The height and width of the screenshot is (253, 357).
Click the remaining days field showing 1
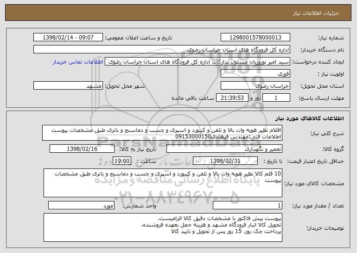tap(276, 98)
